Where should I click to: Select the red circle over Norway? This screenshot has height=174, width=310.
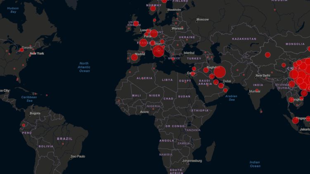coord(153,8)
